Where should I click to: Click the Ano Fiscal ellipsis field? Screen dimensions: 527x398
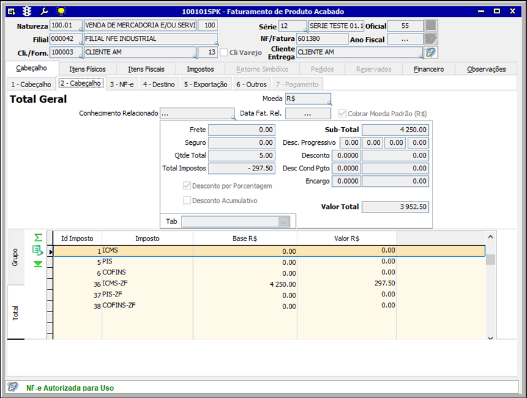click(405, 39)
